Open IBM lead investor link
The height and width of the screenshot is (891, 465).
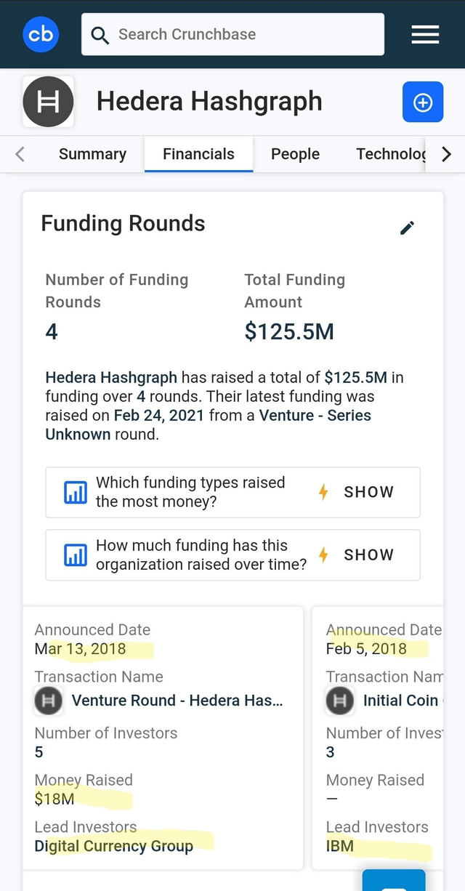coord(340,846)
